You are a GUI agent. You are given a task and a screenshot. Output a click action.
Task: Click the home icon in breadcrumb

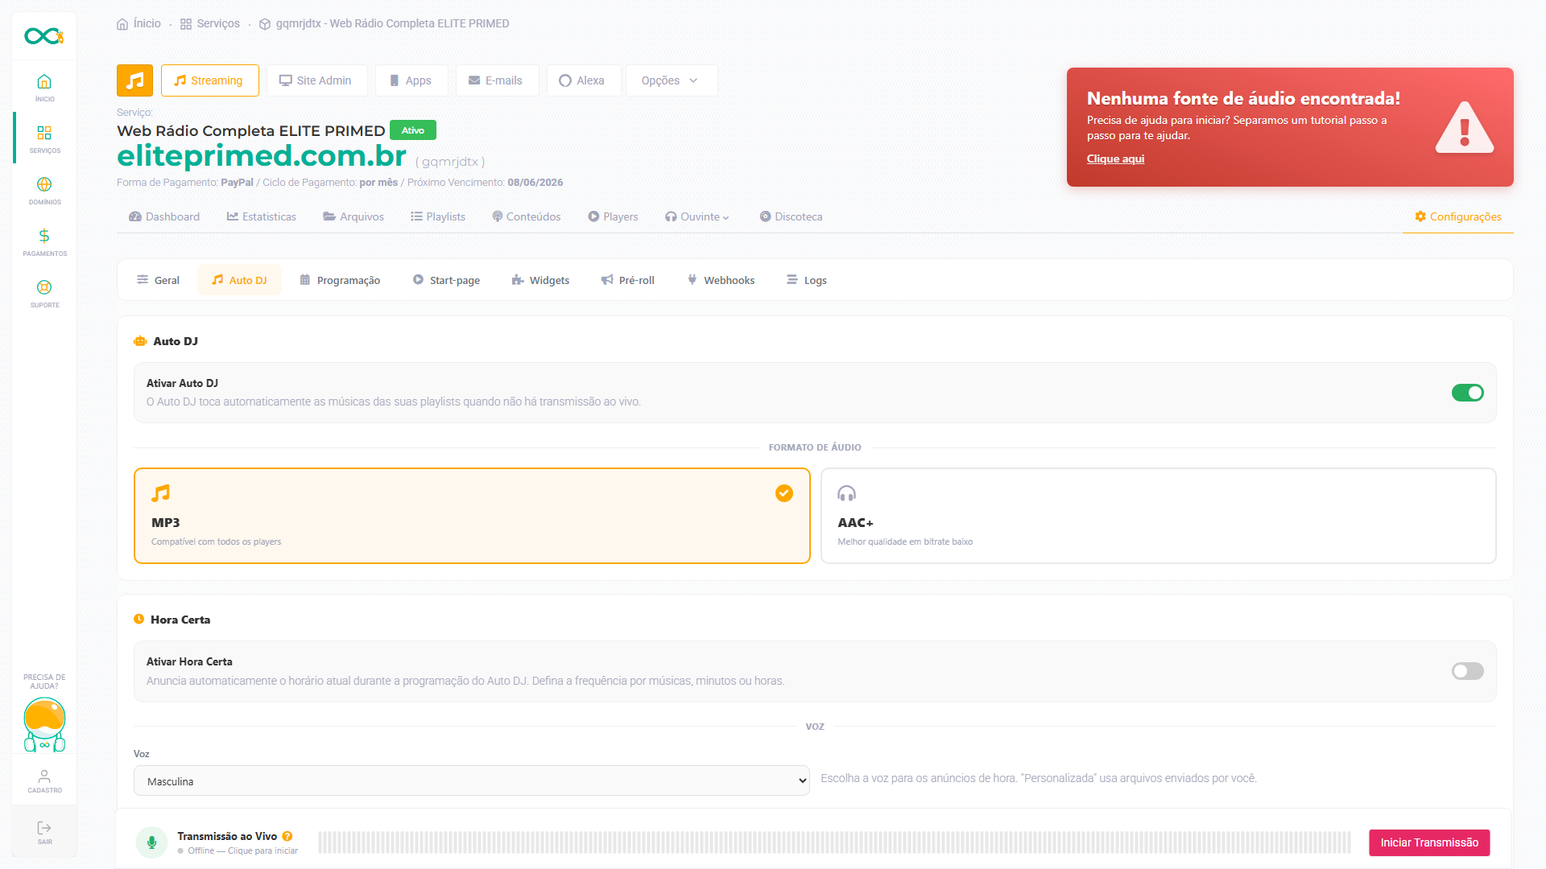pos(122,24)
